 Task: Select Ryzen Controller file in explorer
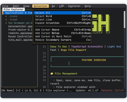[20, 36]
